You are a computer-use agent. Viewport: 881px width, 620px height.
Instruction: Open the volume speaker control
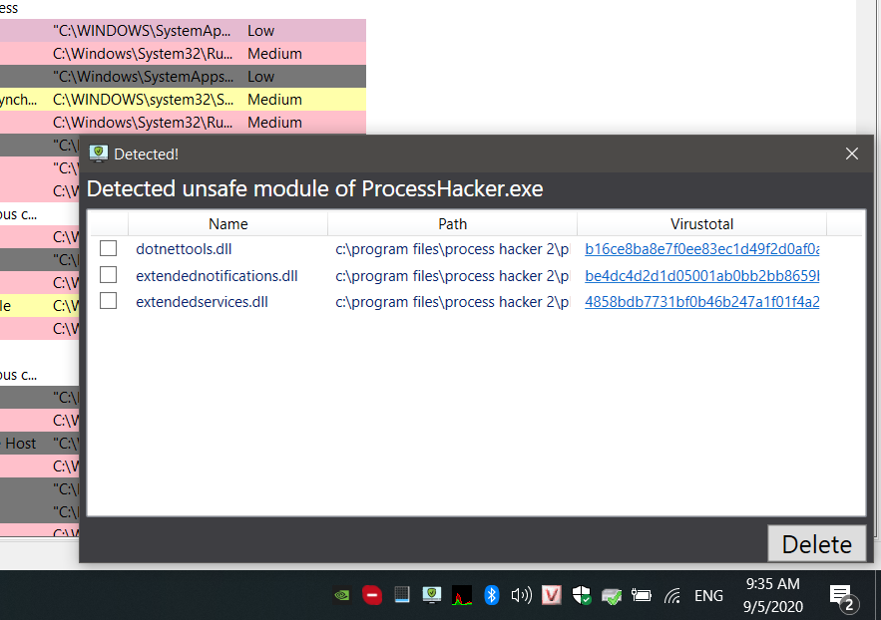pyautogui.click(x=522, y=595)
